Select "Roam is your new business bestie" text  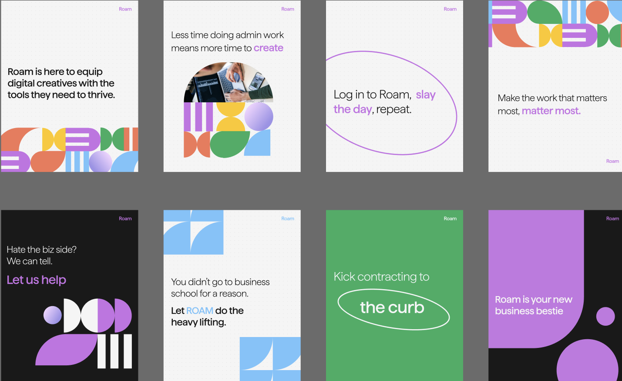(534, 305)
